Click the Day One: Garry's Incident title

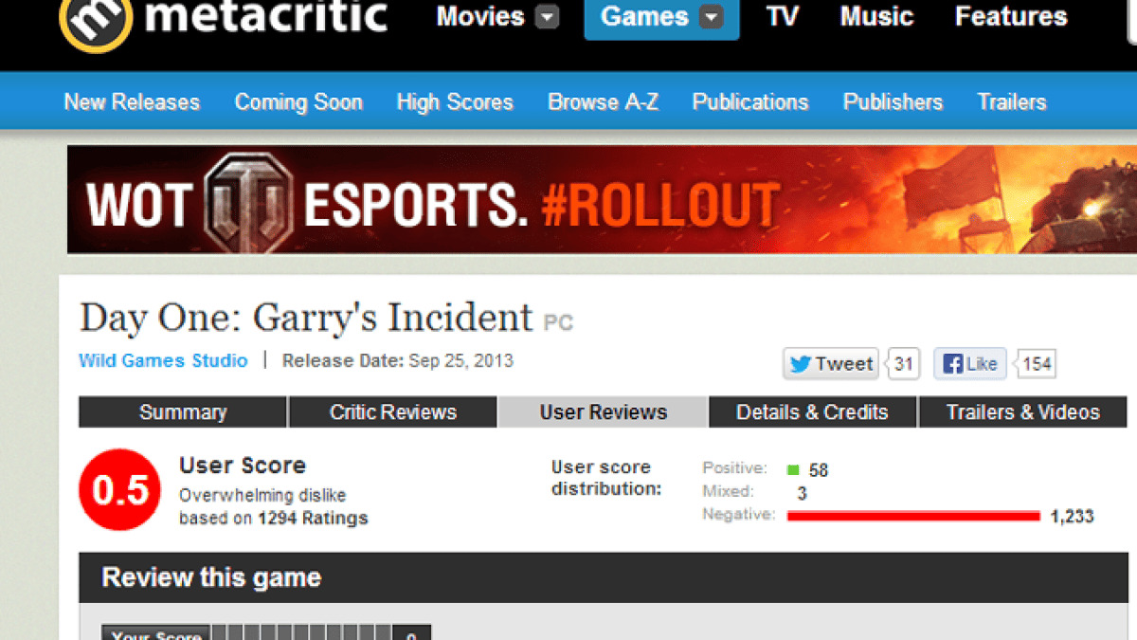(x=306, y=318)
